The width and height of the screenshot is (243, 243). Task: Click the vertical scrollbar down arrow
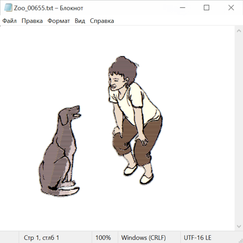click(x=239, y=226)
